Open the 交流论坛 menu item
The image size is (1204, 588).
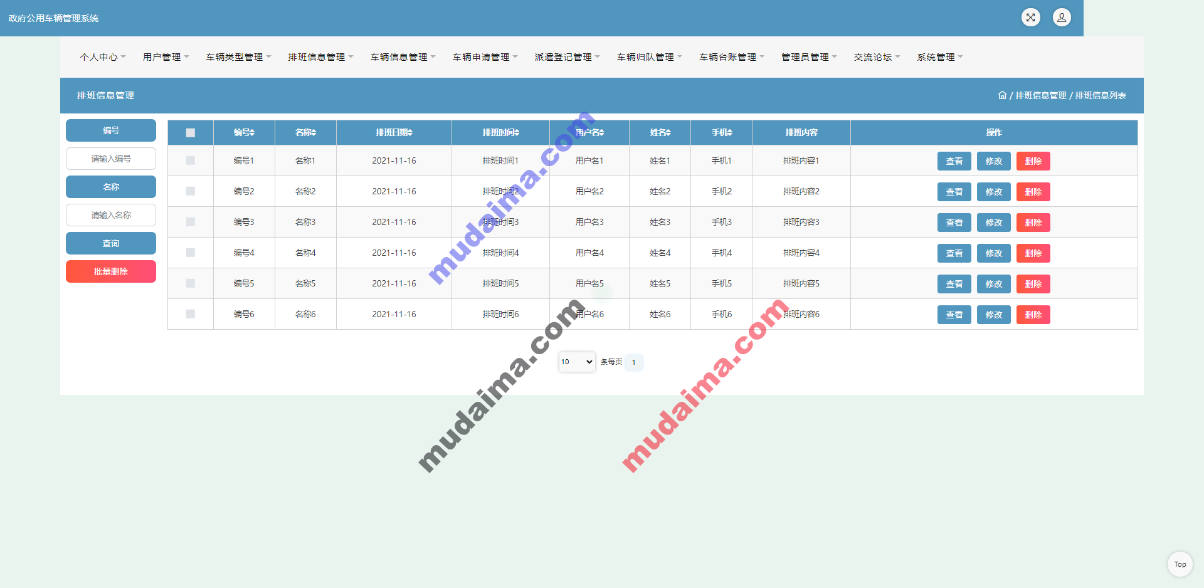(877, 57)
